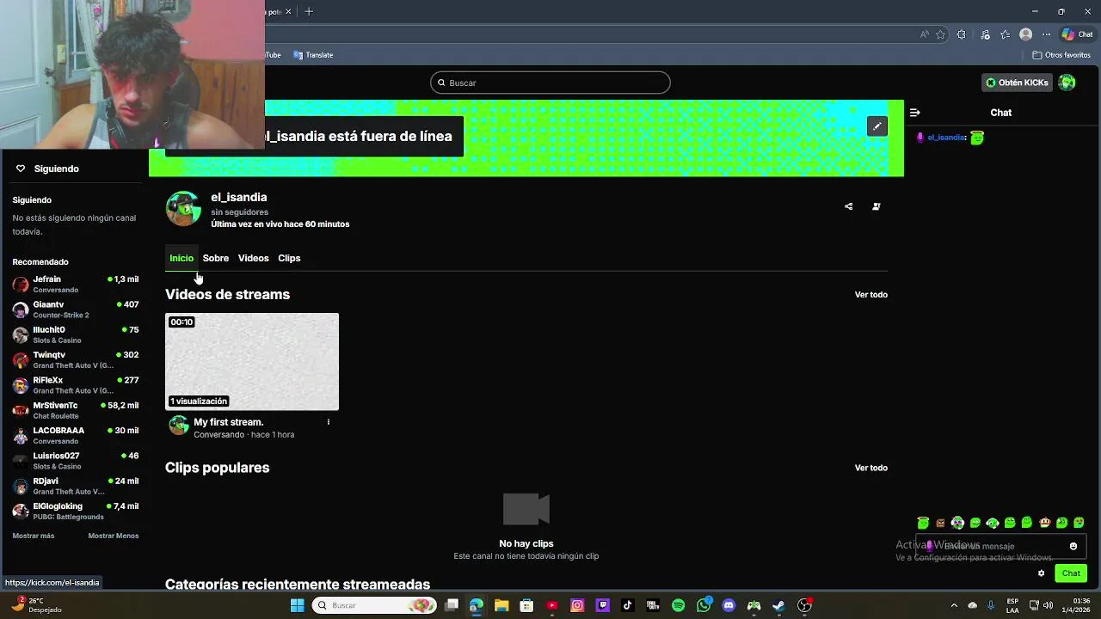The width and height of the screenshot is (1101, 619).
Task: Open the browser favorites list icon
Action: [1005, 34]
